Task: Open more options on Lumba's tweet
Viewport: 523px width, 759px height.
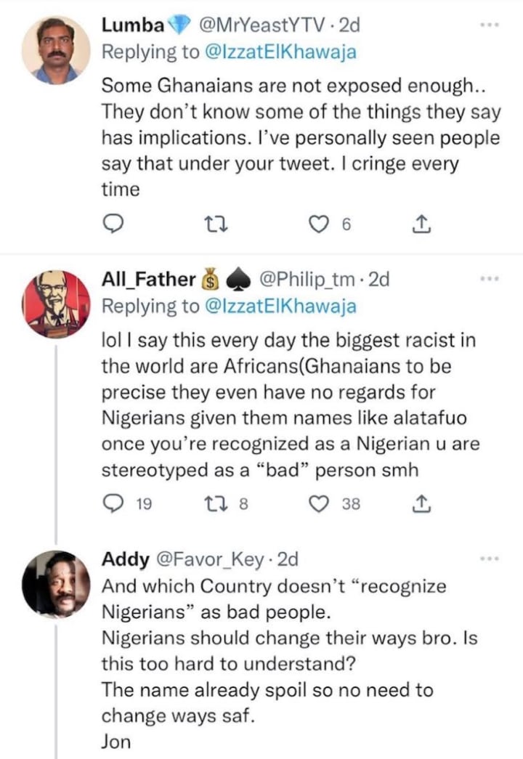Action: point(490,25)
